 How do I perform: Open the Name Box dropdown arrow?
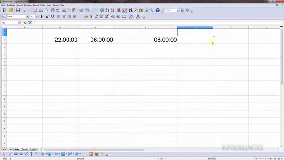coord(20,23)
